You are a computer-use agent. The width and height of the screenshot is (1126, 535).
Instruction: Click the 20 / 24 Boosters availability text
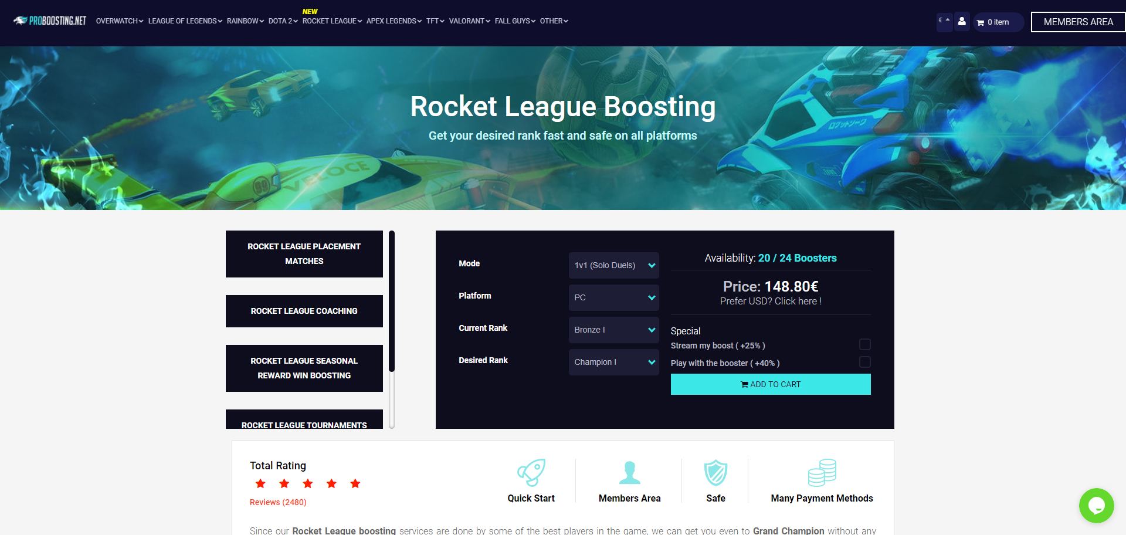pos(798,258)
